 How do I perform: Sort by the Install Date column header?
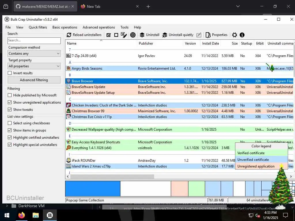[211, 43]
